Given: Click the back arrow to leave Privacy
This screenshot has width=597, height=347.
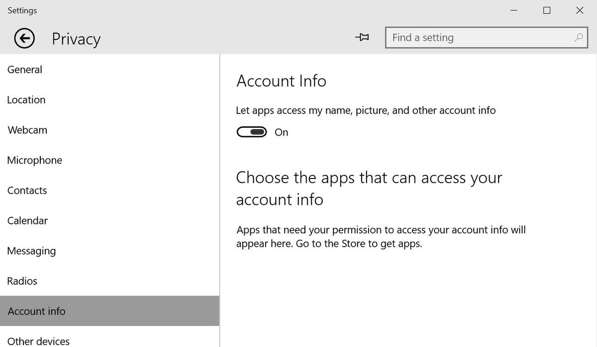Looking at the screenshot, I should click(x=24, y=38).
